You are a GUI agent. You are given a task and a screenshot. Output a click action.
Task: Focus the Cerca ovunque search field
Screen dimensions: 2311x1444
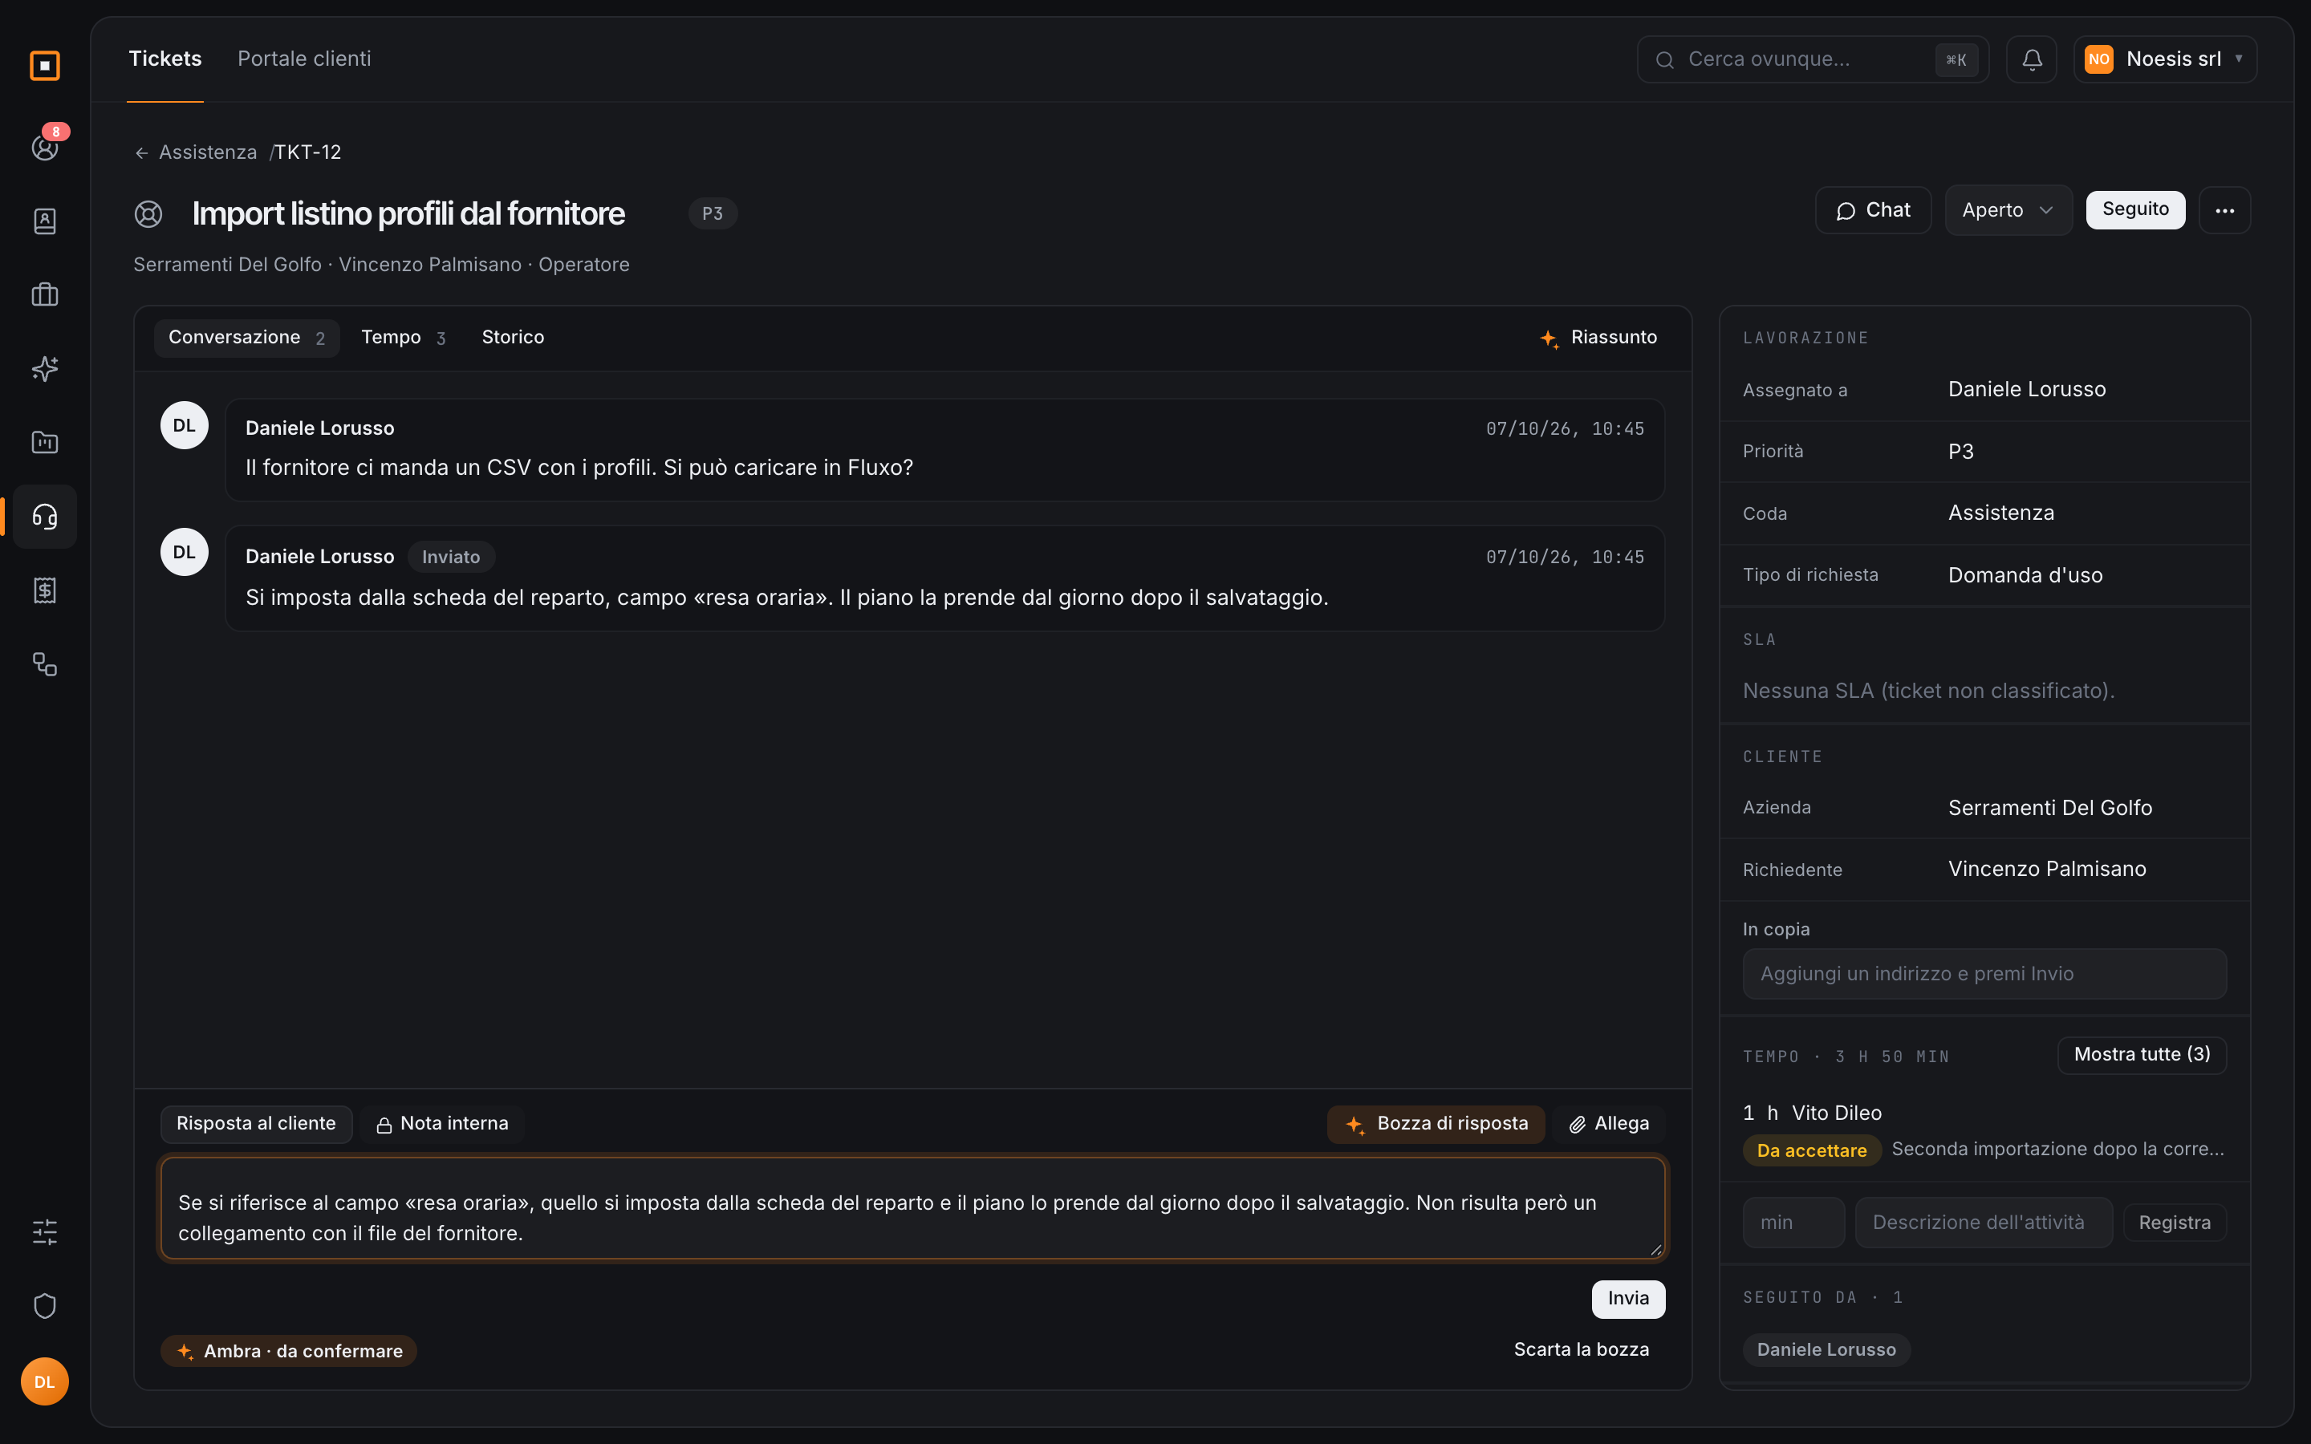pos(1813,59)
